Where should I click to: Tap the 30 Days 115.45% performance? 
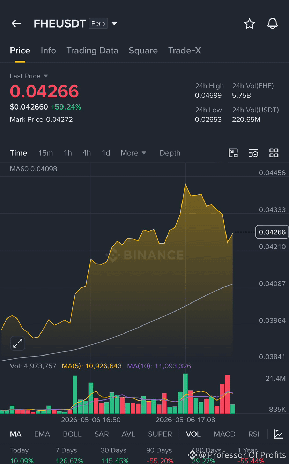pos(114,456)
